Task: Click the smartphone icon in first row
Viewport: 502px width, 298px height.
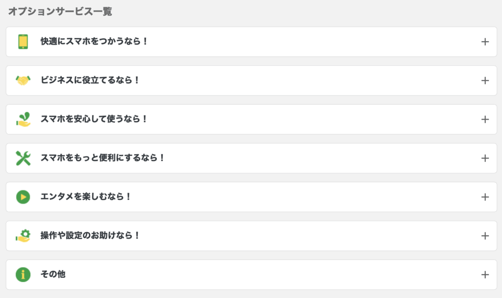Action: (x=23, y=42)
